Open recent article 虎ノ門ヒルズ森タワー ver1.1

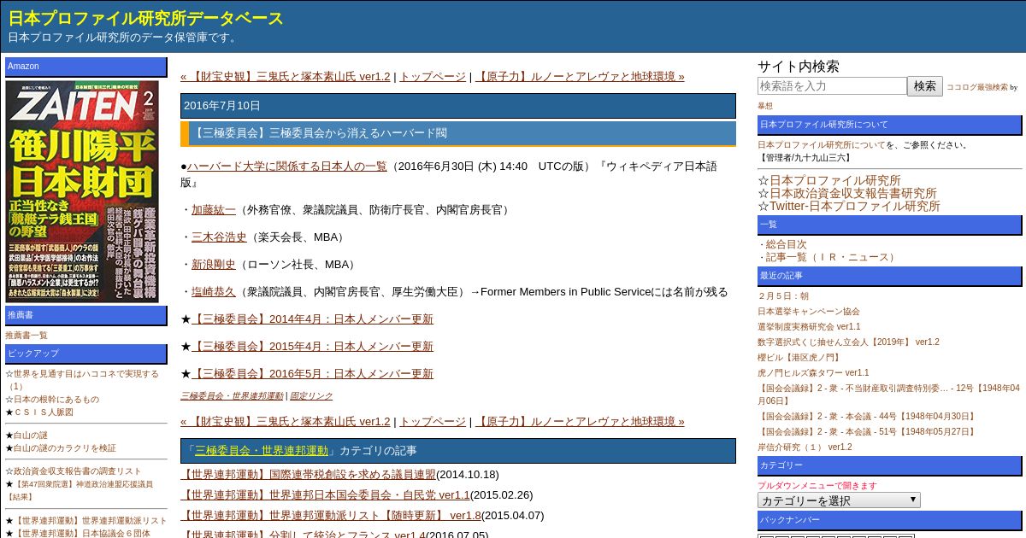(813, 372)
